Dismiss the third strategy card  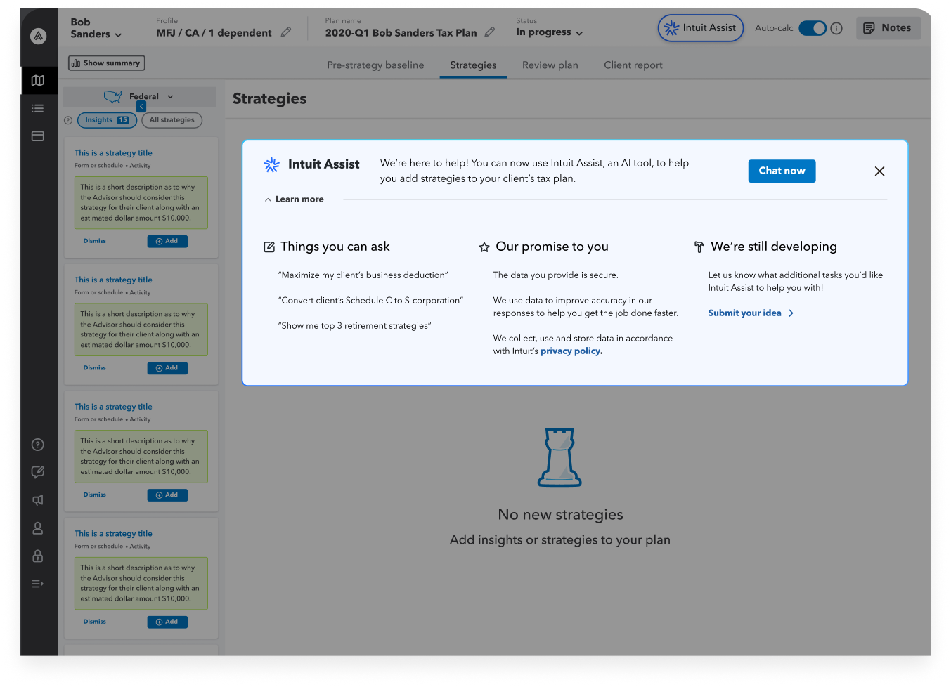click(x=95, y=495)
